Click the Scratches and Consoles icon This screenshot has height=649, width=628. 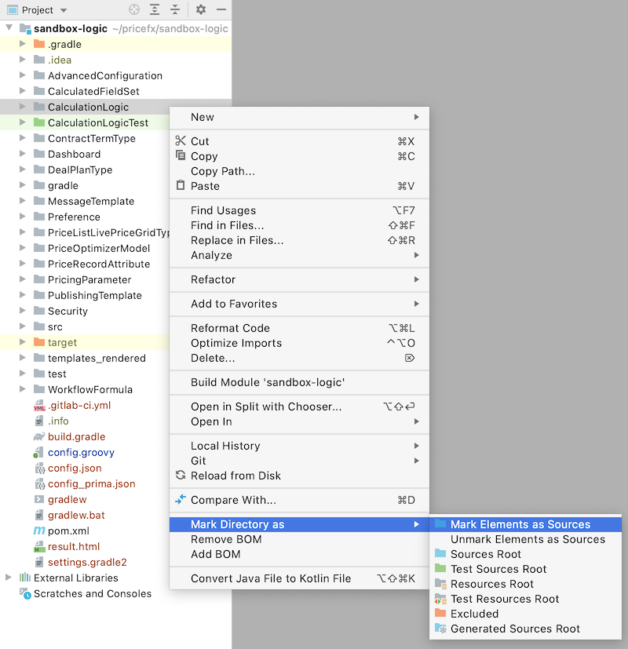(25, 594)
